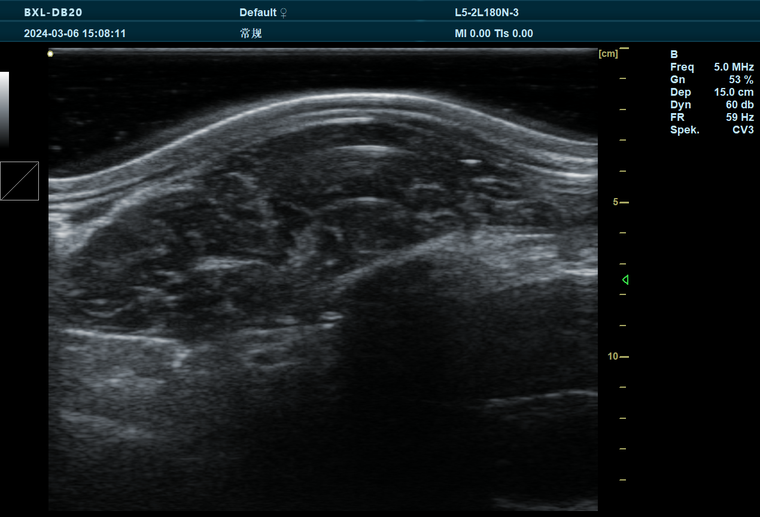Select the Dep 15.0 cm depth parameter

(x=712, y=92)
